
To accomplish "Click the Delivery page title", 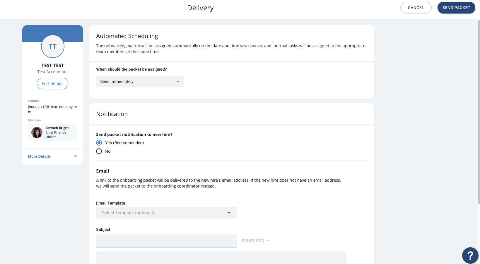I will 200,8.
